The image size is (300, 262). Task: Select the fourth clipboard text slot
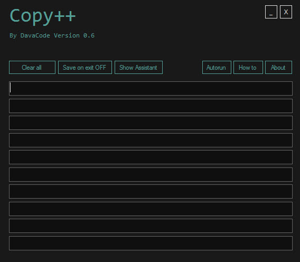coord(151,140)
